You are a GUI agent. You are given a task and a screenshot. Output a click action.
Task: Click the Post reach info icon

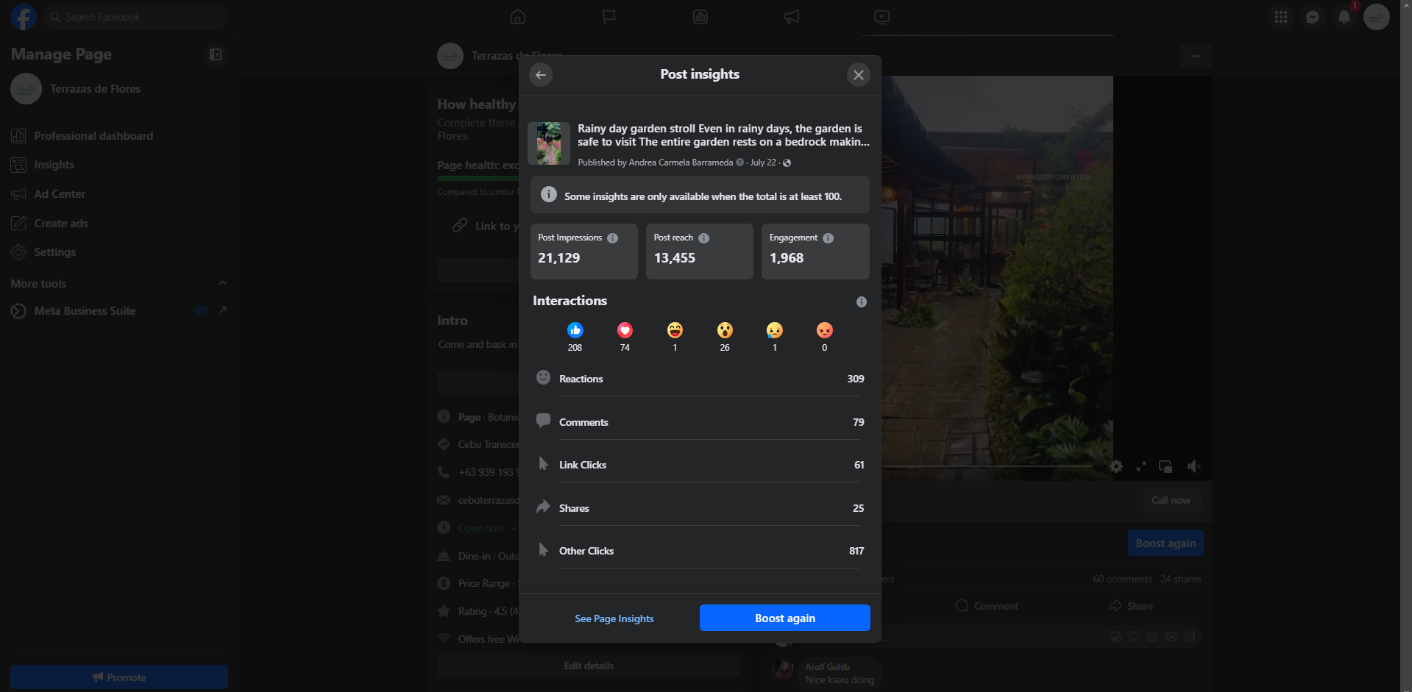[704, 238]
